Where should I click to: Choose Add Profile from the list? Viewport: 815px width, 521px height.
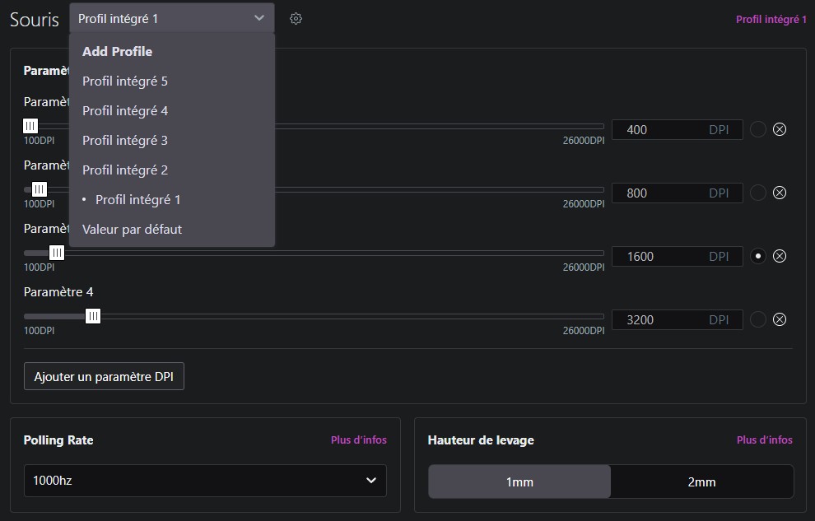[117, 51]
